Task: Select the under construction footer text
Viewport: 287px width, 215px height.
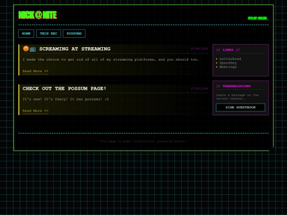Action: tap(143, 141)
